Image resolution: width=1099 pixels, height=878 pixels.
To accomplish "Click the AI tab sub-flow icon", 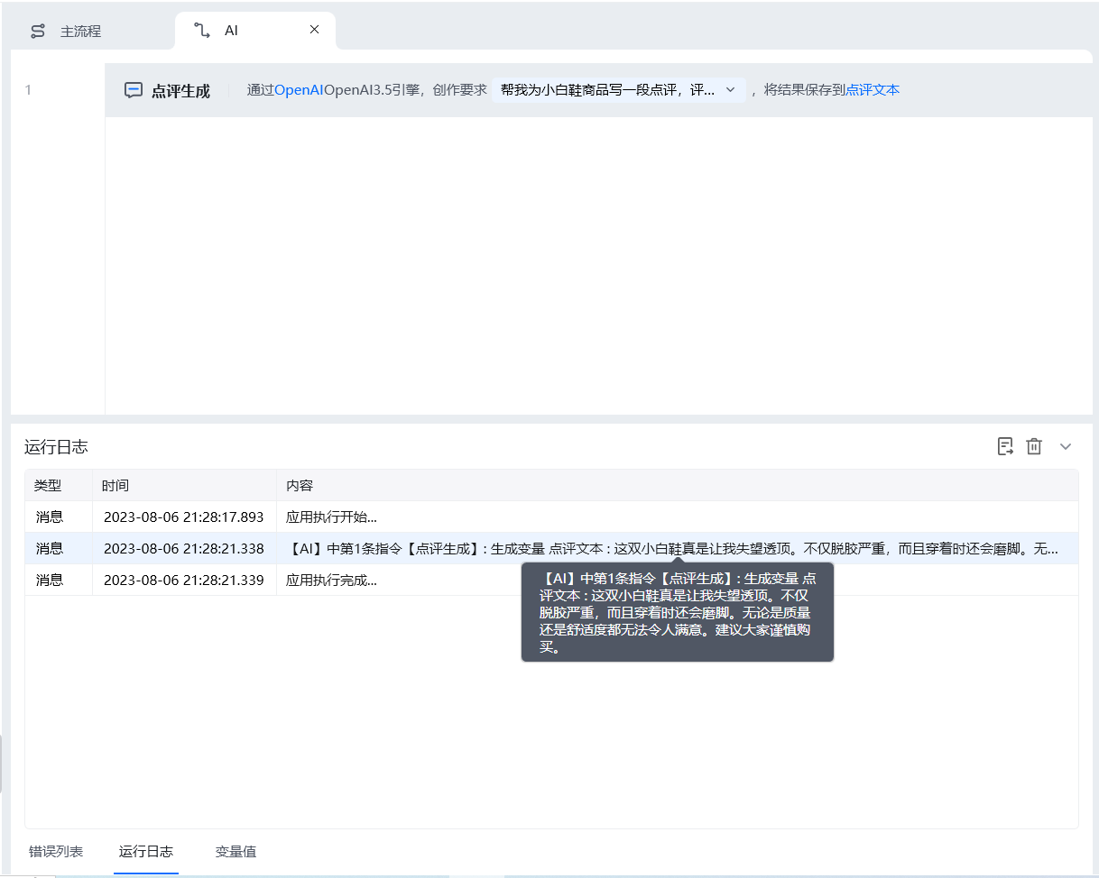I will pyautogui.click(x=202, y=31).
